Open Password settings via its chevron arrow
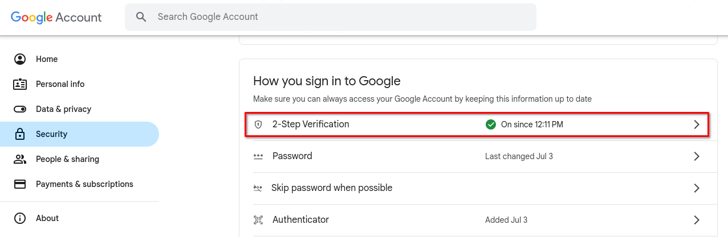Image resolution: width=728 pixels, height=237 pixels. click(x=696, y=156)
